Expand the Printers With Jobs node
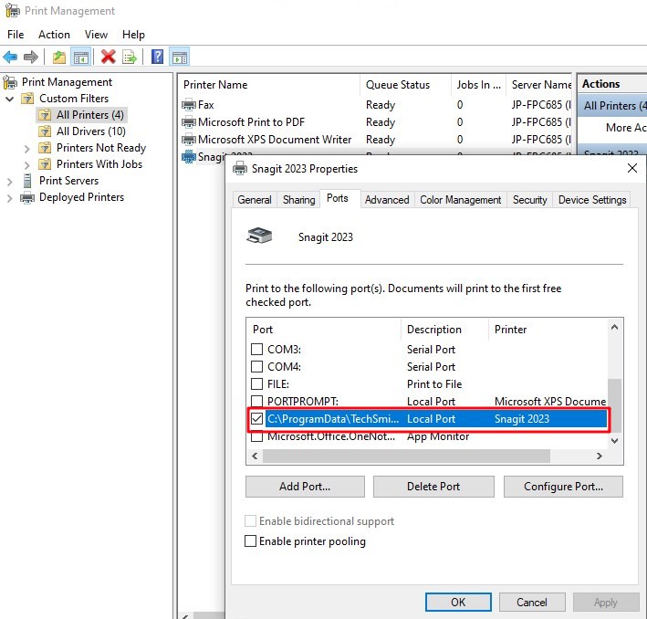Viewport: 647px width, 619px height. (26, 165)
